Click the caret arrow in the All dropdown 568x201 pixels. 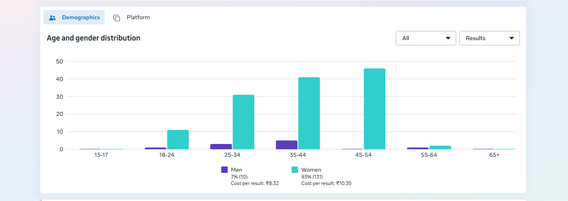[448, 38]
